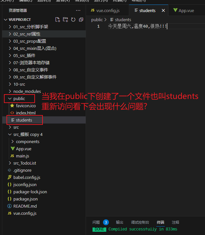Viewport: 205px width, 235px height.
Task: Expand the 08_src_自定义事件 folder
Action: click(10, 70)
